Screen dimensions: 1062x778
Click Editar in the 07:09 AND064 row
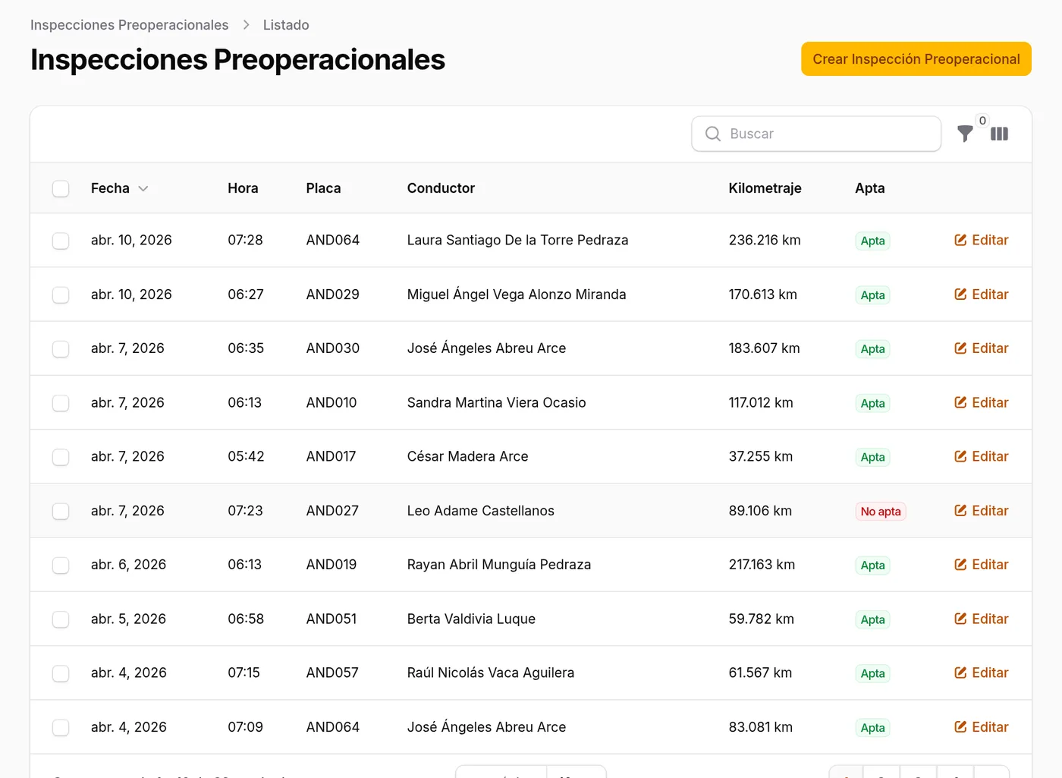(x=982, y=727)
